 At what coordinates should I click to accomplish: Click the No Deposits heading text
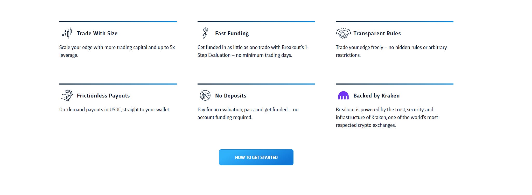click(230, 95)
